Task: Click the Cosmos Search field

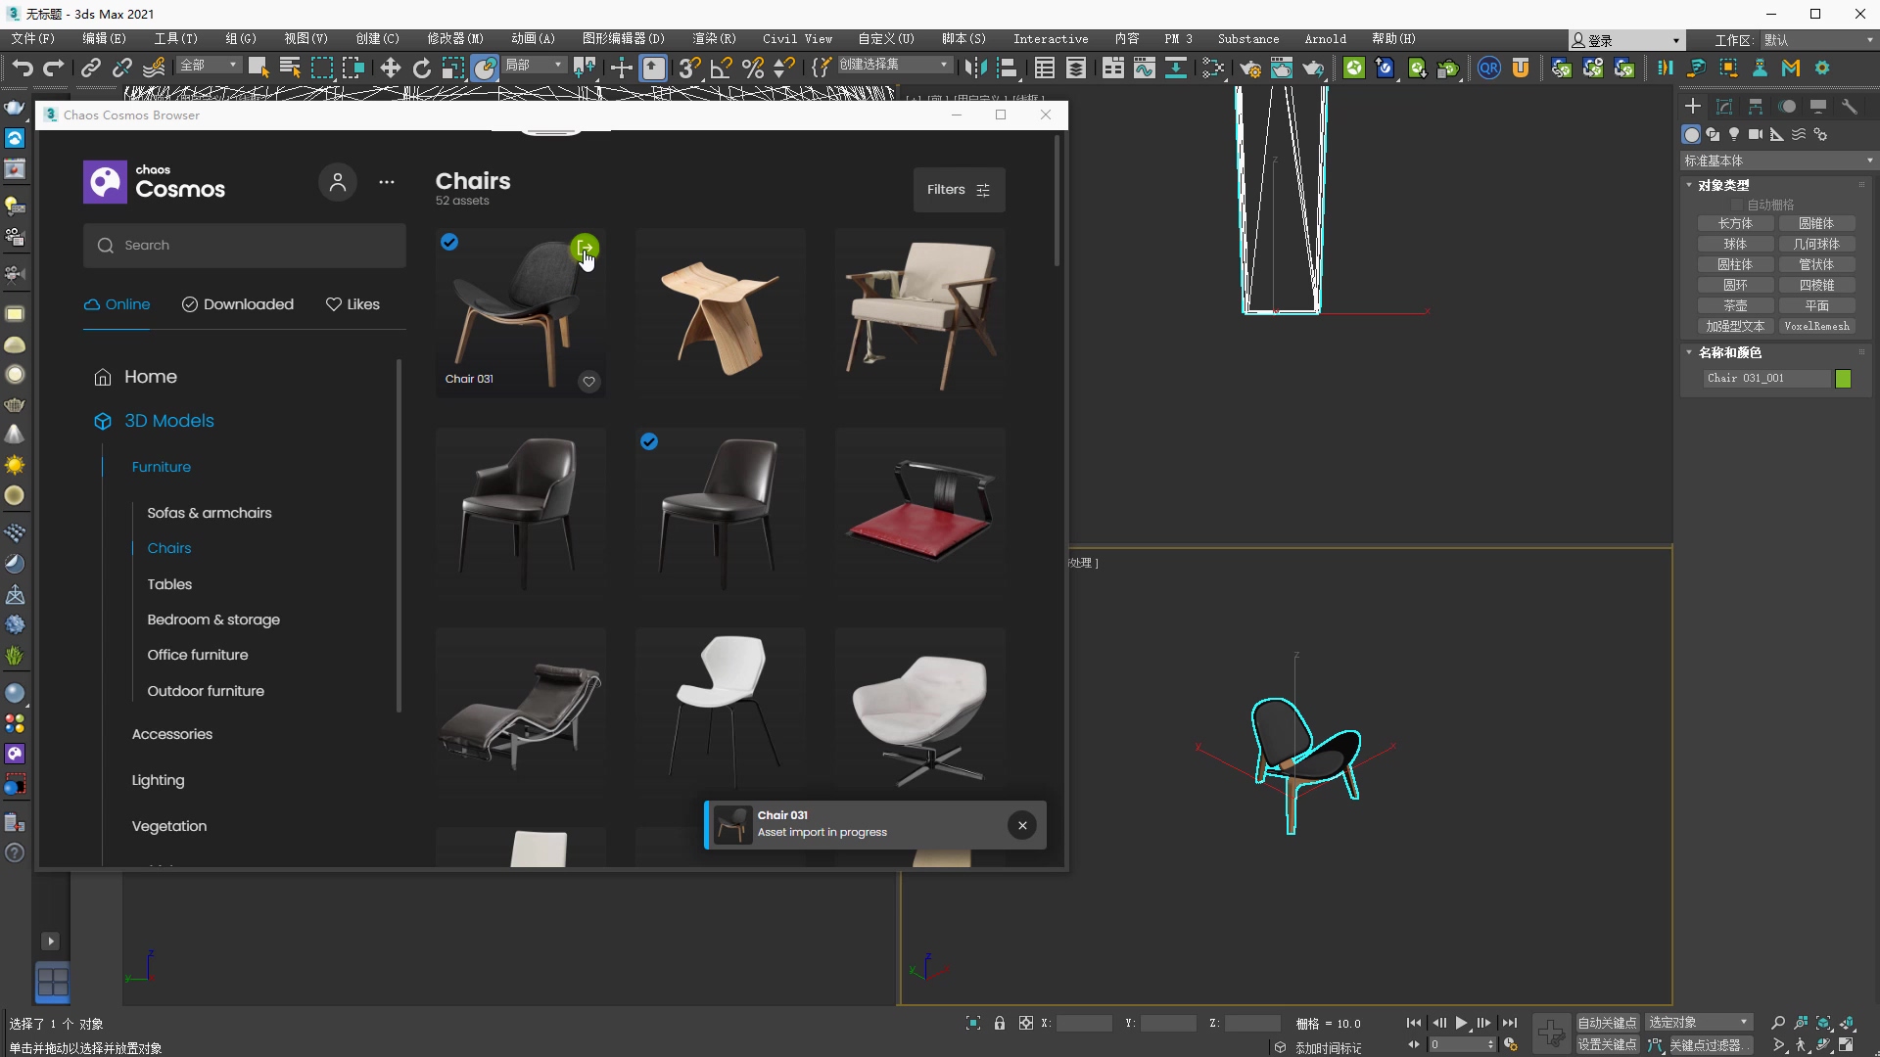Action: click(245, 246)
